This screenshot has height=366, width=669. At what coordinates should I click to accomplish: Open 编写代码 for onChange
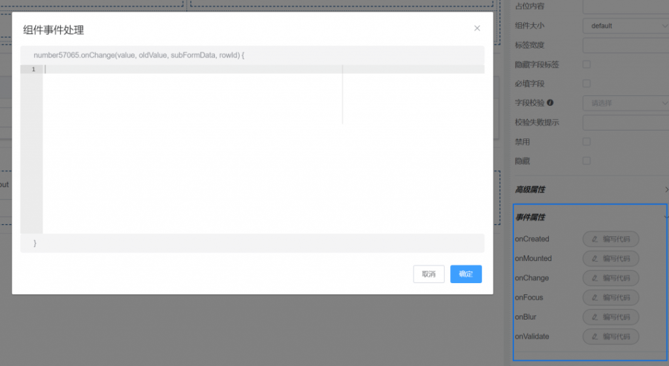611,278
